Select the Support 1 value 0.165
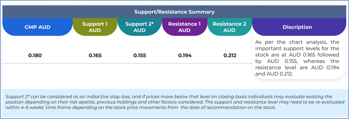 (95, 55)
